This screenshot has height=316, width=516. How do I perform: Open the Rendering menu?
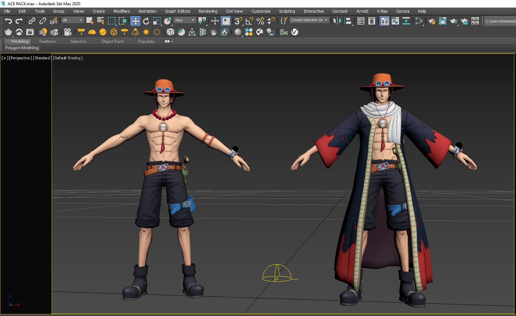[208, 11]
